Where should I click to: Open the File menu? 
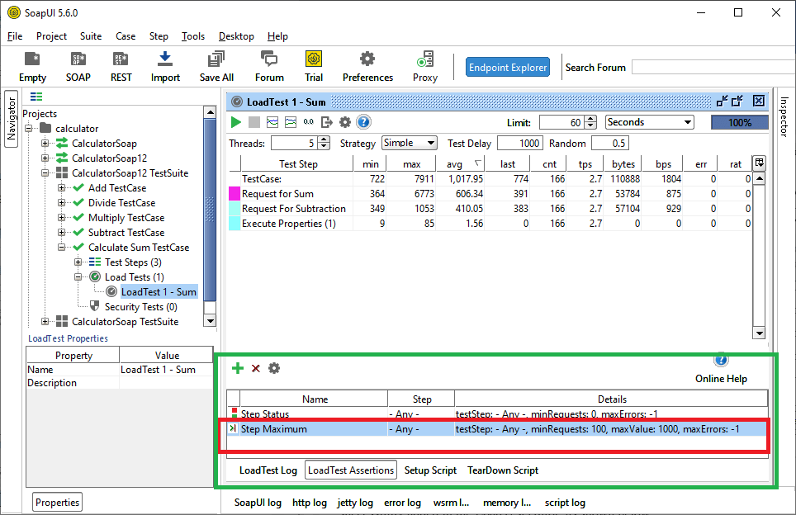[15, 36]
